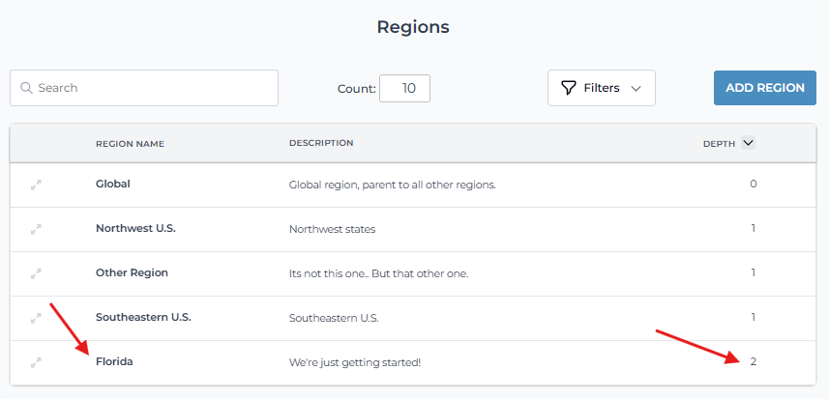The image size is (829, 399).
Task: Focus the Count number field
Action: coord(404,88)
